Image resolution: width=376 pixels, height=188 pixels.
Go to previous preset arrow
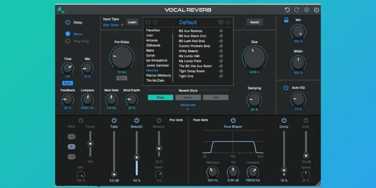click(148, 22)
